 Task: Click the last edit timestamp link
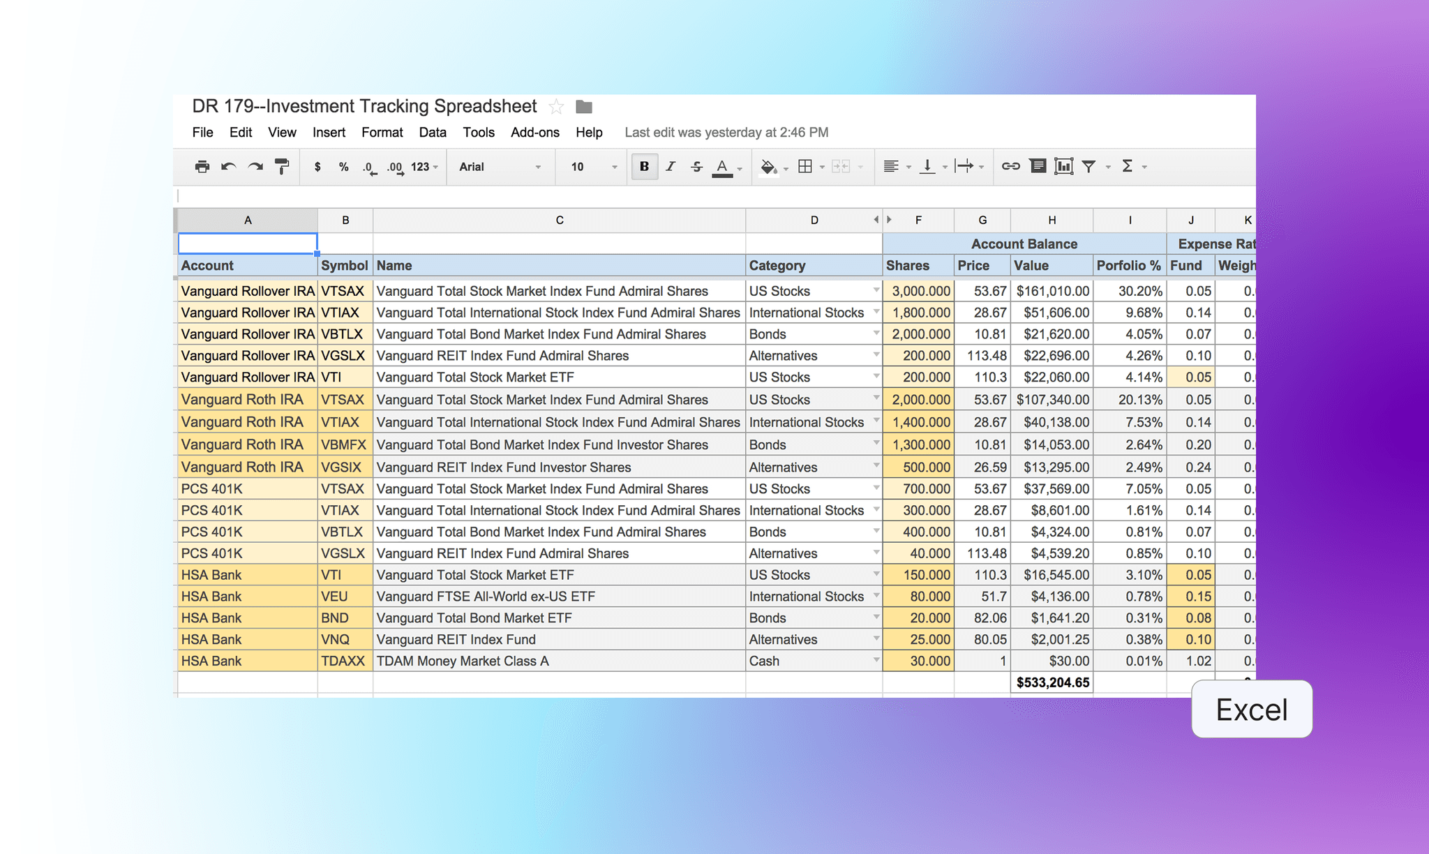click(726, 133)
